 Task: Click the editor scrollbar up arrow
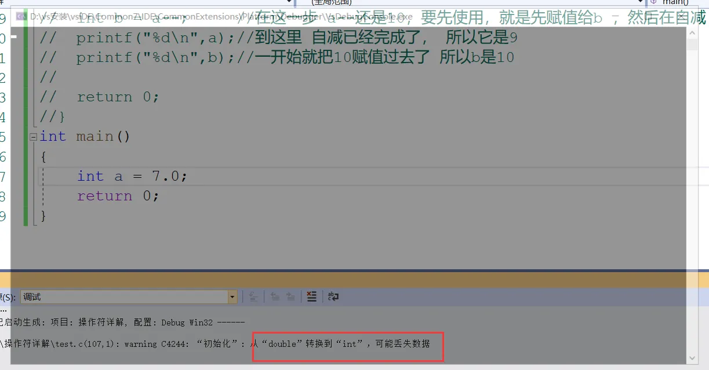click(x=692, y=33)
